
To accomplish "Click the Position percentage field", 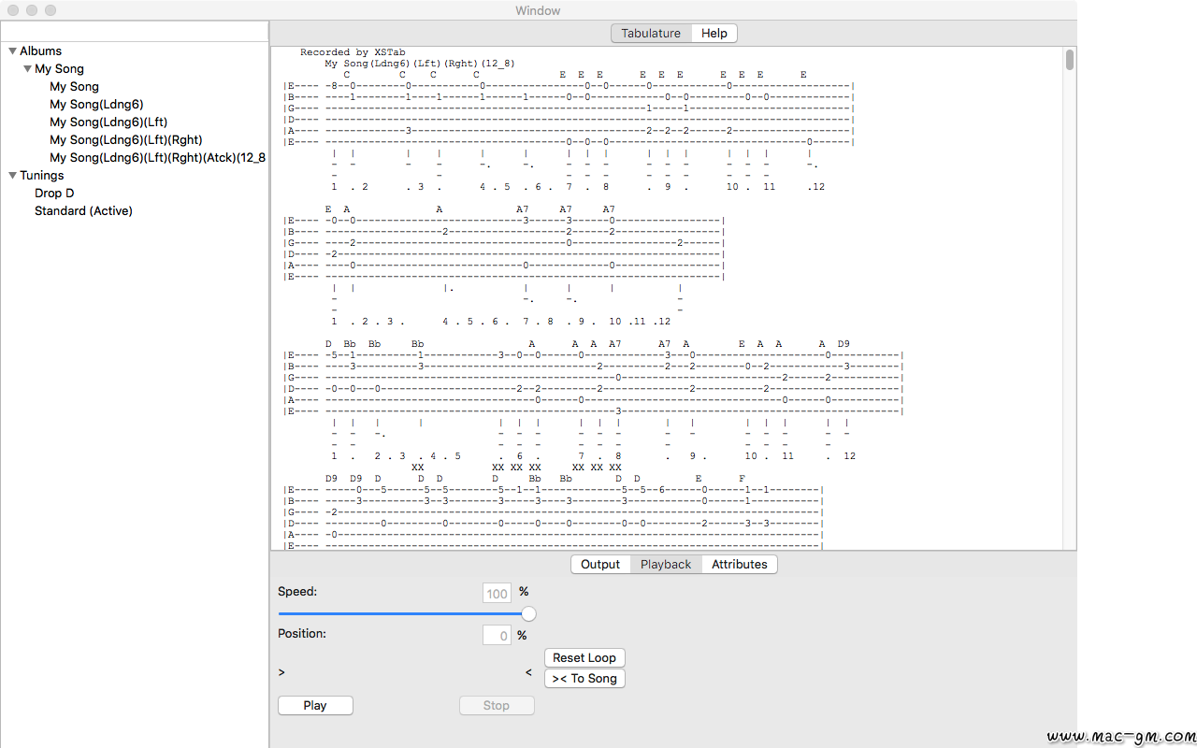I will click(497, 636).
